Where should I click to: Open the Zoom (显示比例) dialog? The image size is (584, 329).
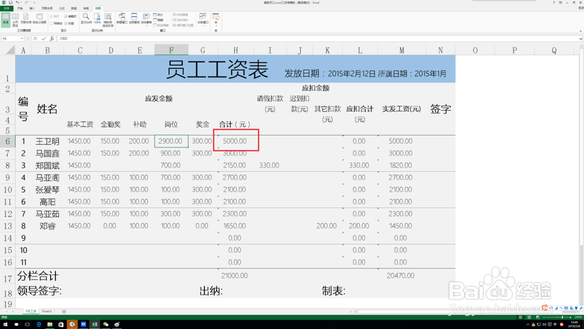(x=86, y=19)
